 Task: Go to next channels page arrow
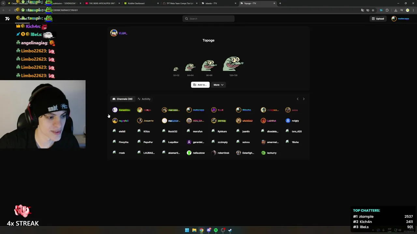coord(304,99)
